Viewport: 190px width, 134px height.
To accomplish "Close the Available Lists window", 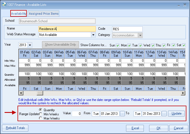I will click(x=184, y=5).
